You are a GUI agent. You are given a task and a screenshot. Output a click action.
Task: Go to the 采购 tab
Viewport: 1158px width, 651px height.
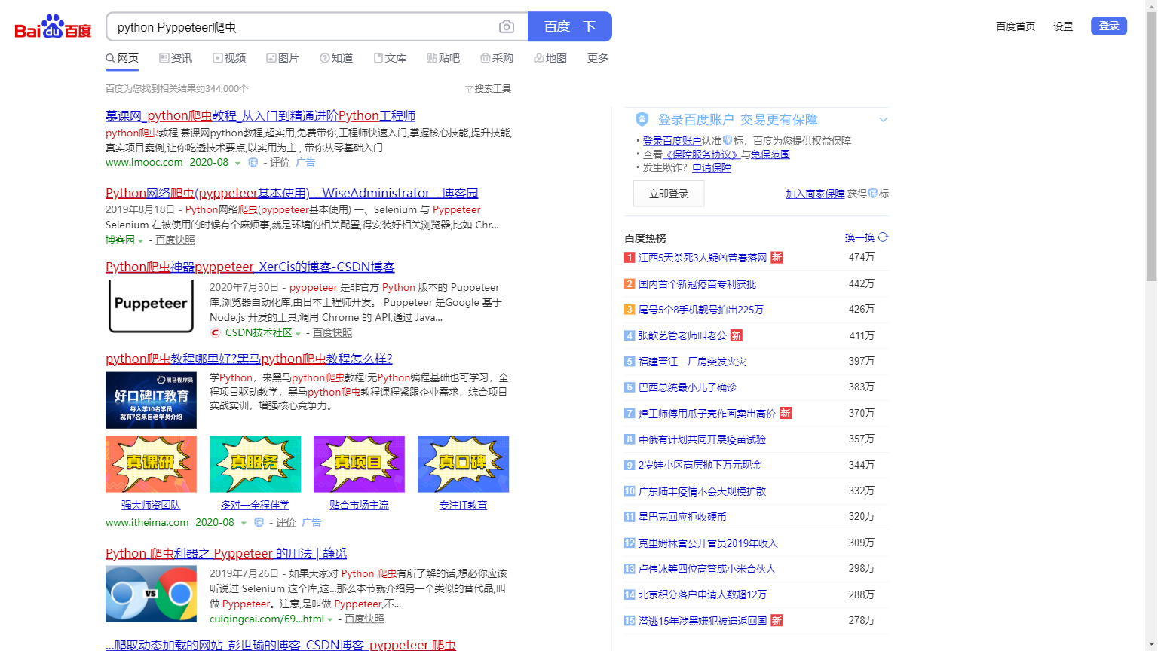tap(497, 58)
